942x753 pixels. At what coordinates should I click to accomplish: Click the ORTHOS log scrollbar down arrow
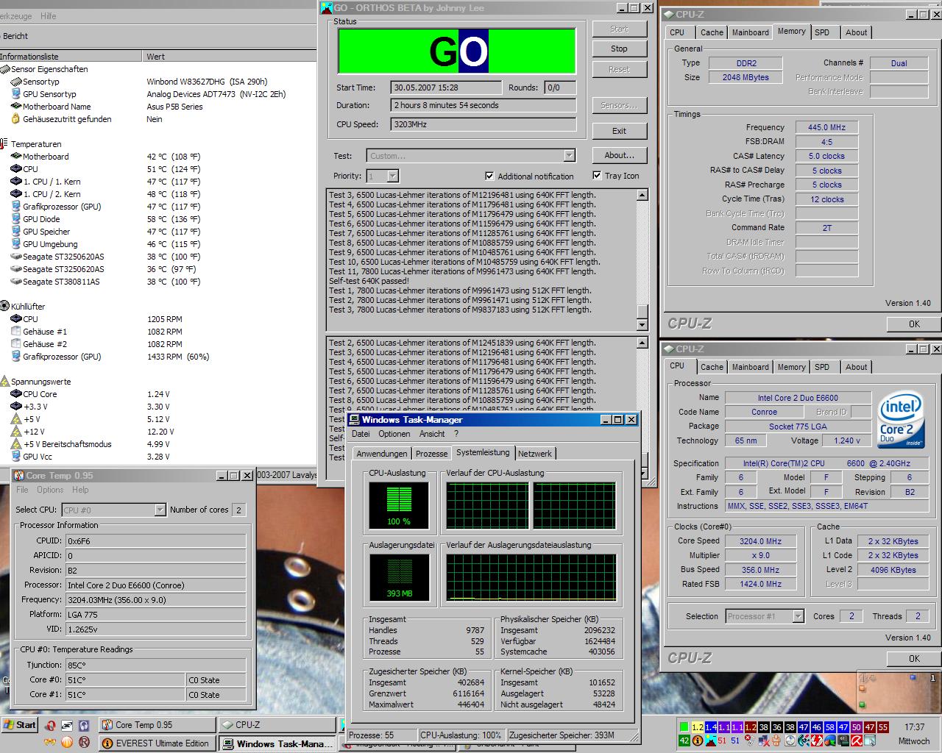pos(642,324)
